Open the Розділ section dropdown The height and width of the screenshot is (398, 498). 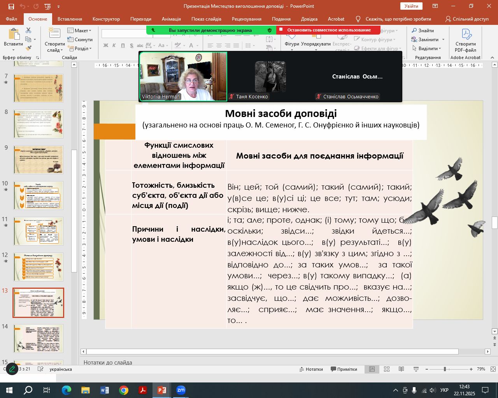click(80, 49)
